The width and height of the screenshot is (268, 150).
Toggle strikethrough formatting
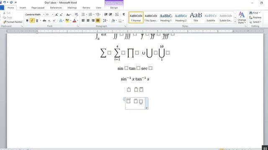44,20
